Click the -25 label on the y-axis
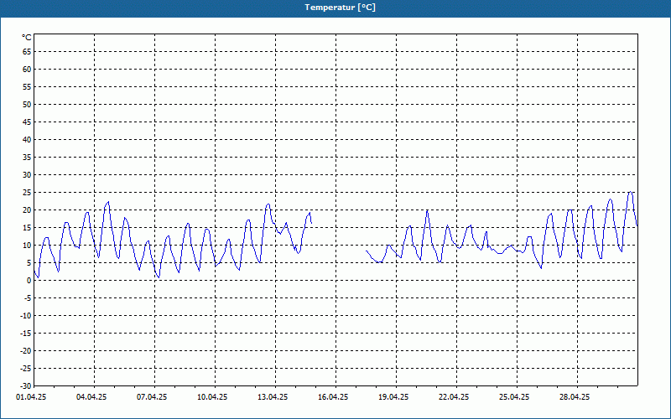The height and width of the screenshot is (419, 671). click(x=26, y=369)
